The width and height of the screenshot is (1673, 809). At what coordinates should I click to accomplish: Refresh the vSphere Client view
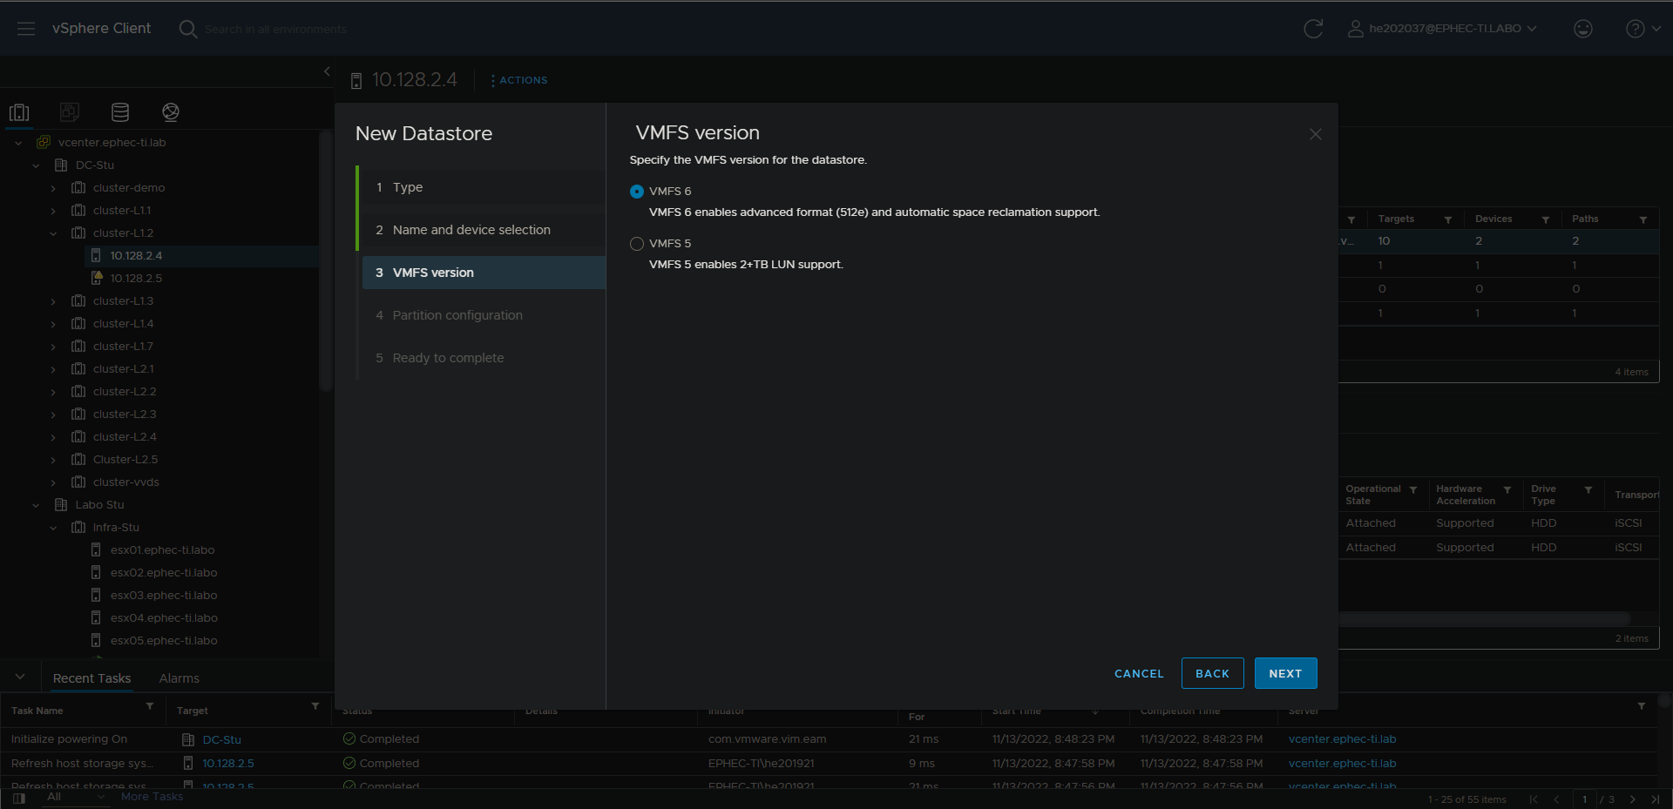1313,29
